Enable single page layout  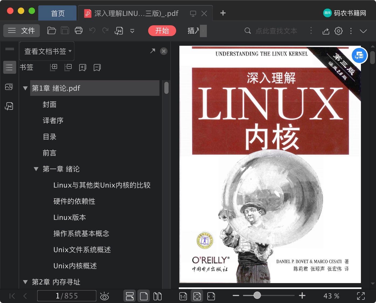click(x=144, y=296)
